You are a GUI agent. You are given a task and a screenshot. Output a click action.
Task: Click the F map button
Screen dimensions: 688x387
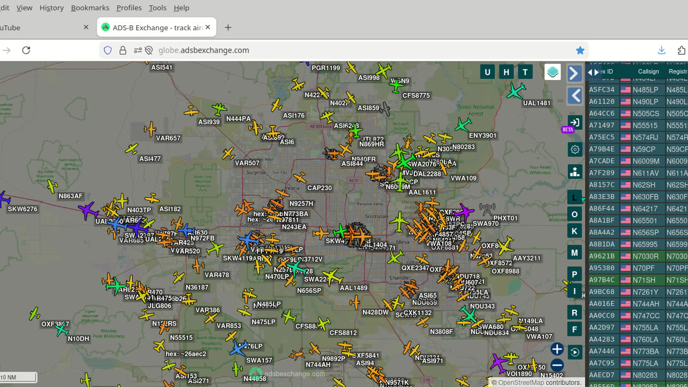coord(574,329)
